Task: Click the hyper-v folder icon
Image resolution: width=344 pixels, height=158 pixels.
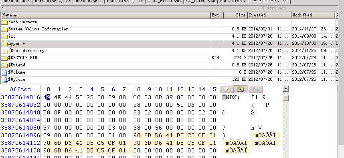Action: click(4, 44)
